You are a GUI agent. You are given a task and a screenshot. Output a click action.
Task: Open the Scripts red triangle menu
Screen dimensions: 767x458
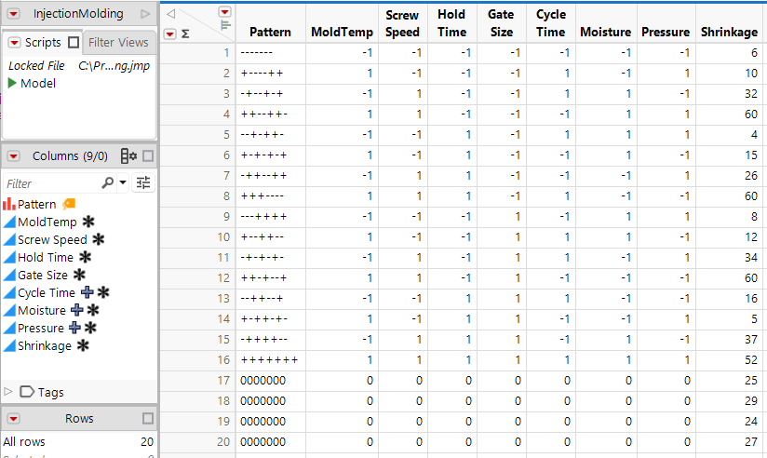pyautogui.click(x=15, y=43)
